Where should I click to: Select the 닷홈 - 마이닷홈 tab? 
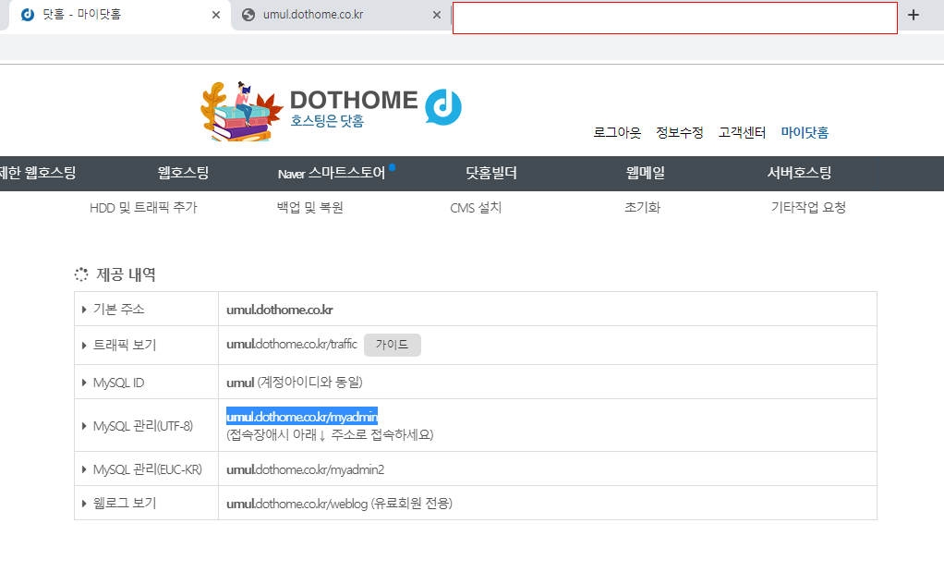[x=119, y=15]
